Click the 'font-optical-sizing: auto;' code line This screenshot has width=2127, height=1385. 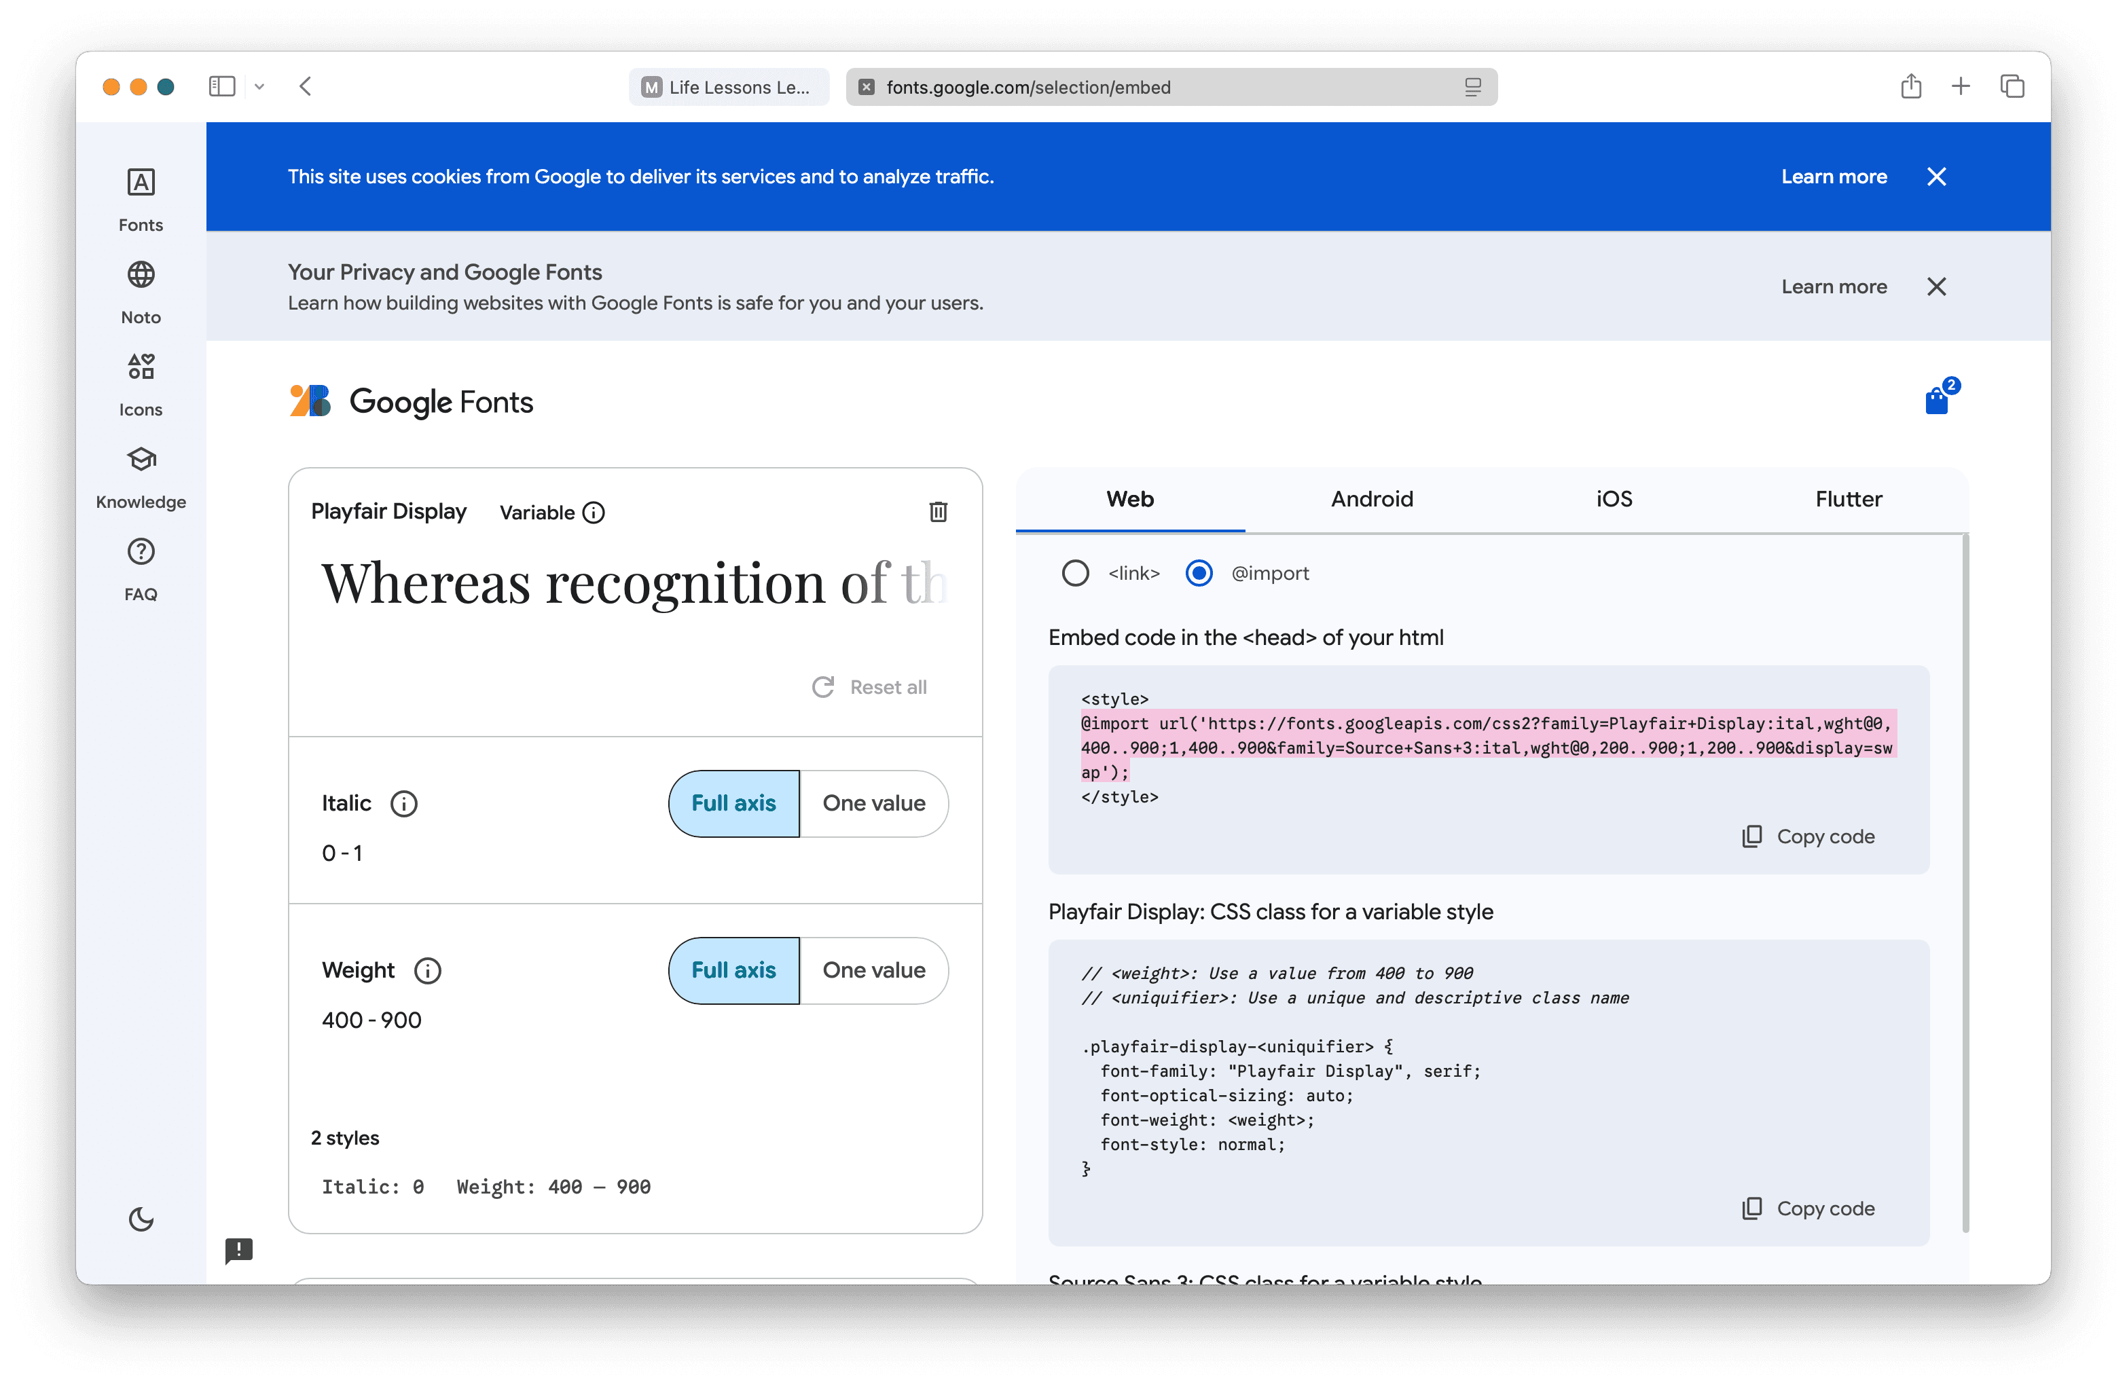click(x=1227, y=1096)
